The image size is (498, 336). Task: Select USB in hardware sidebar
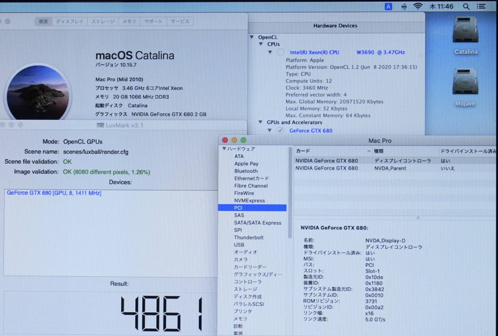(239, 245)
